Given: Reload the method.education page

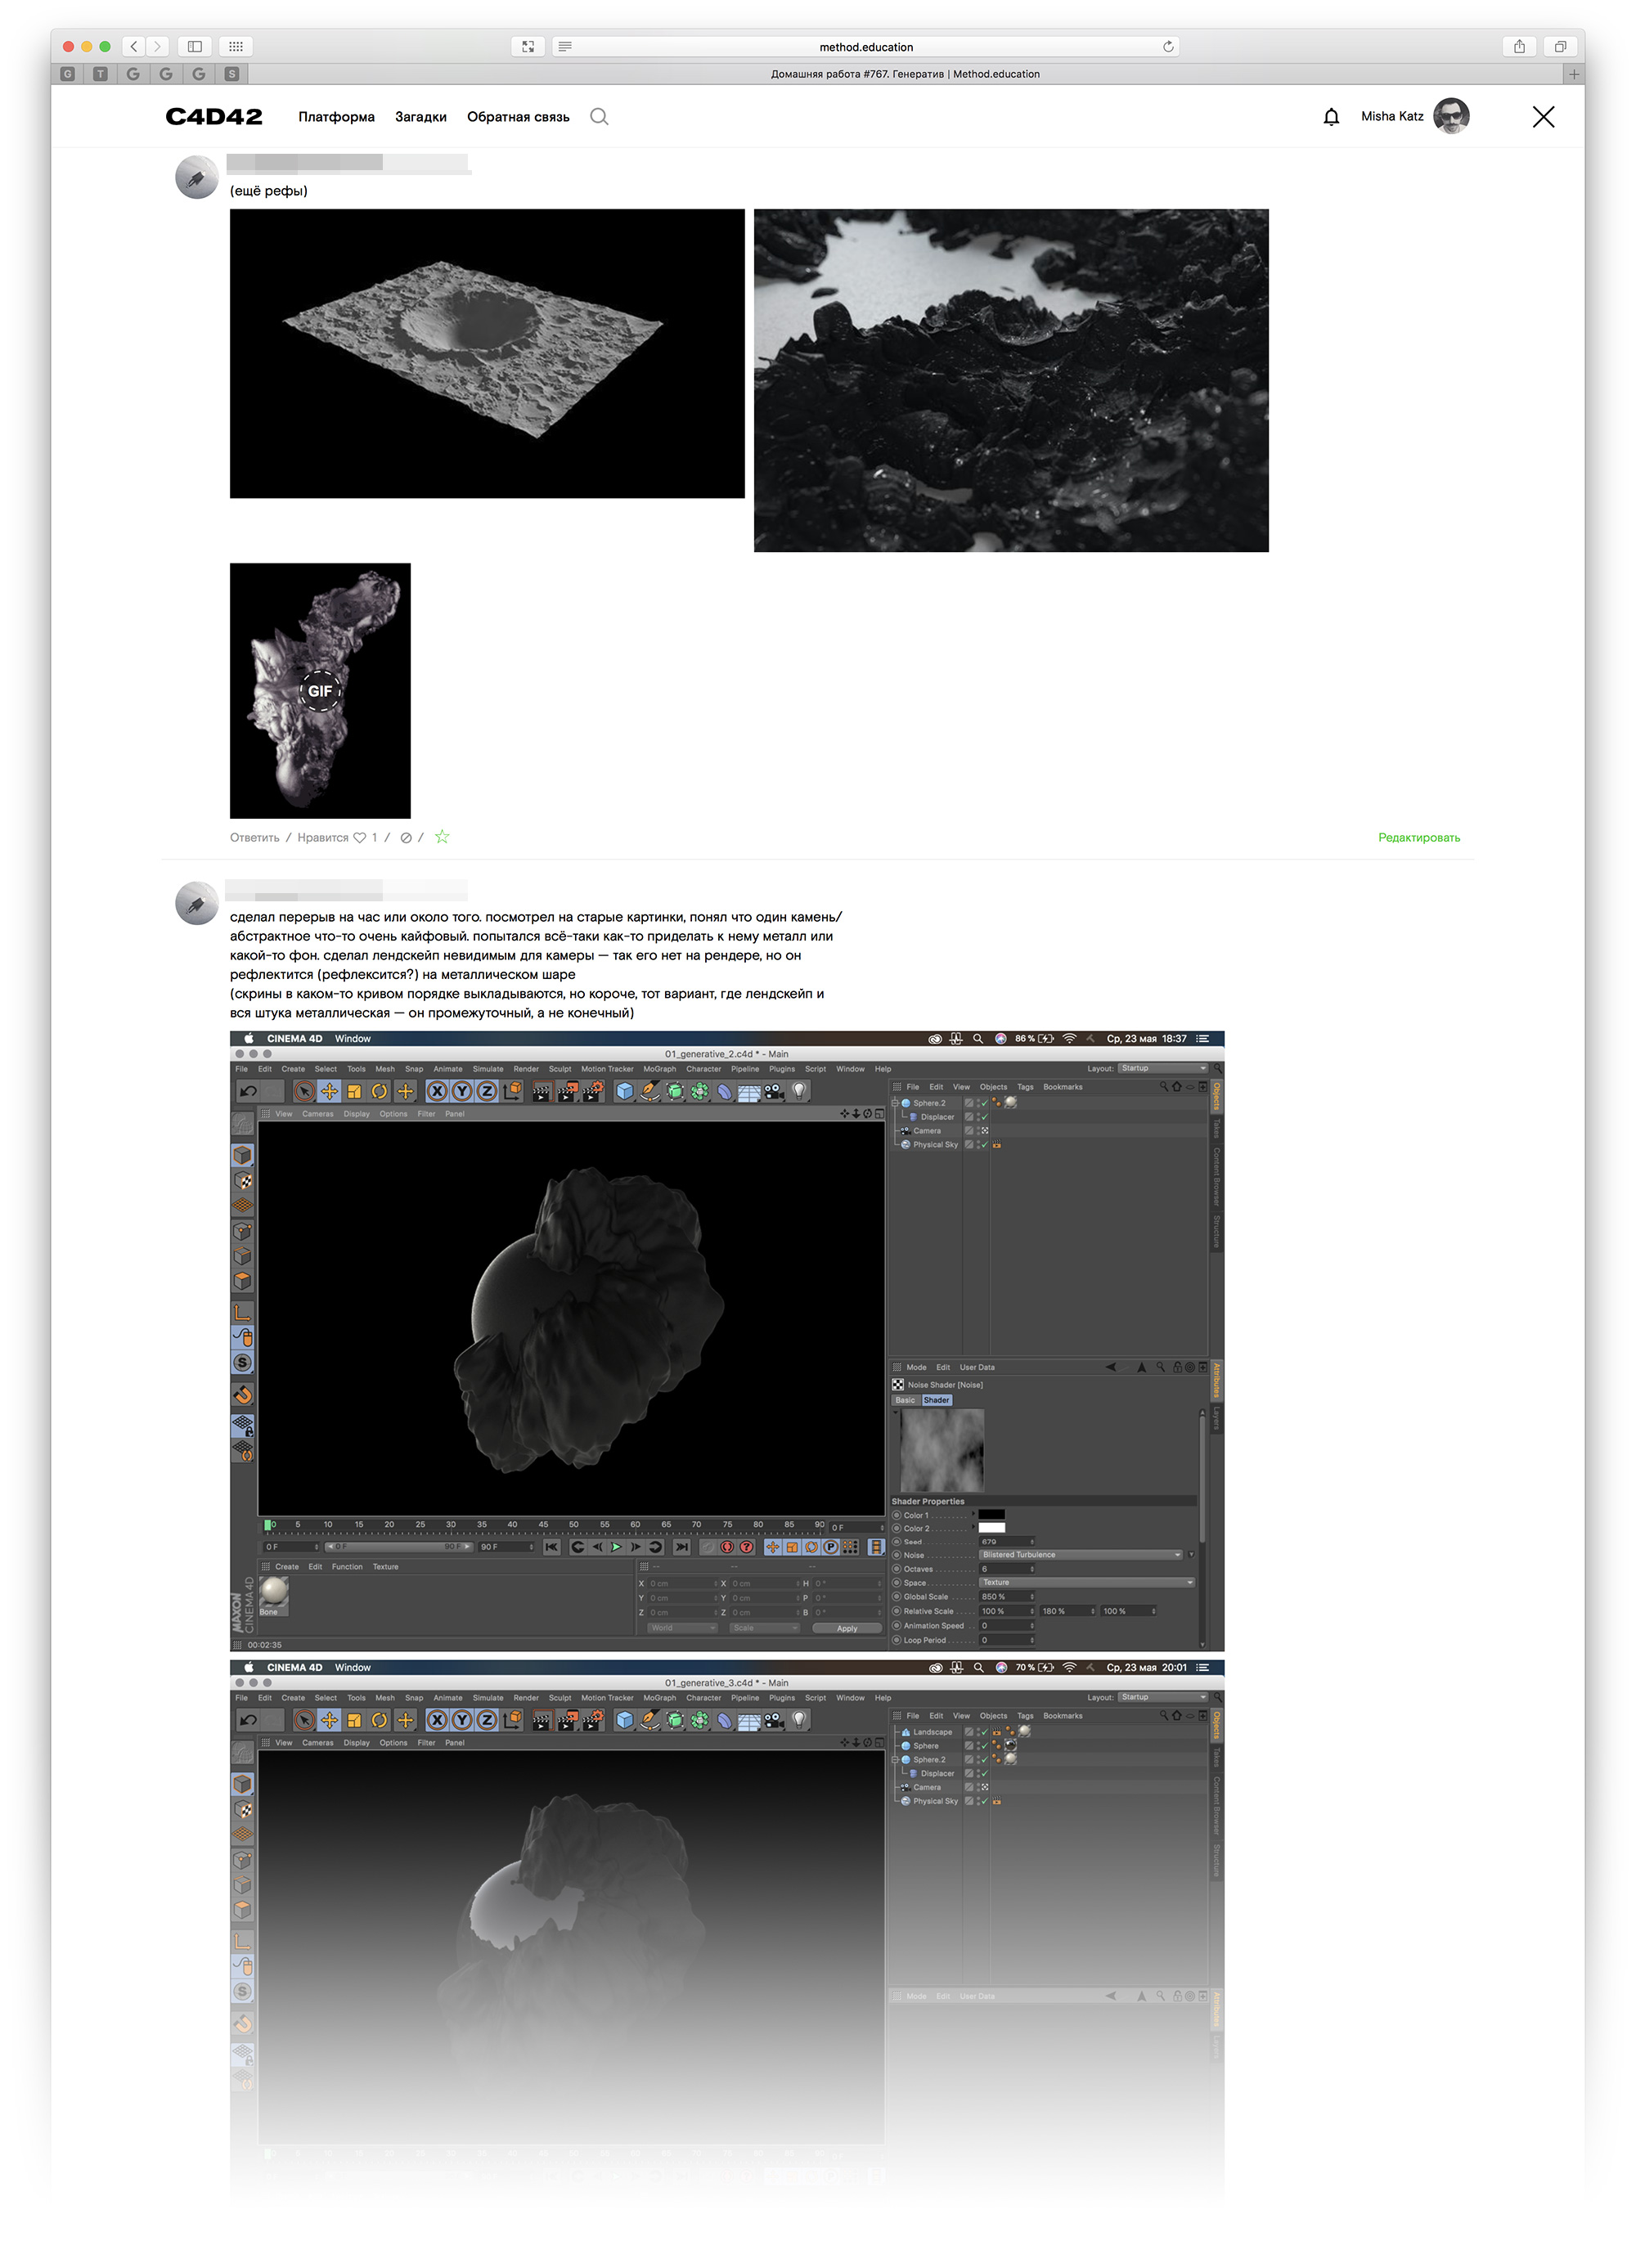Looking at the screenshot, I should [x=1167, y=46].
